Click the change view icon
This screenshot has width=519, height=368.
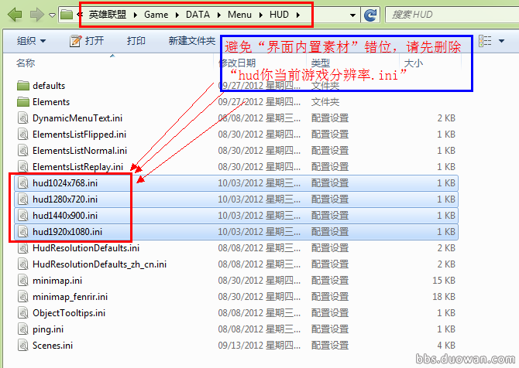pyautogui.click(x=485, y=41)
